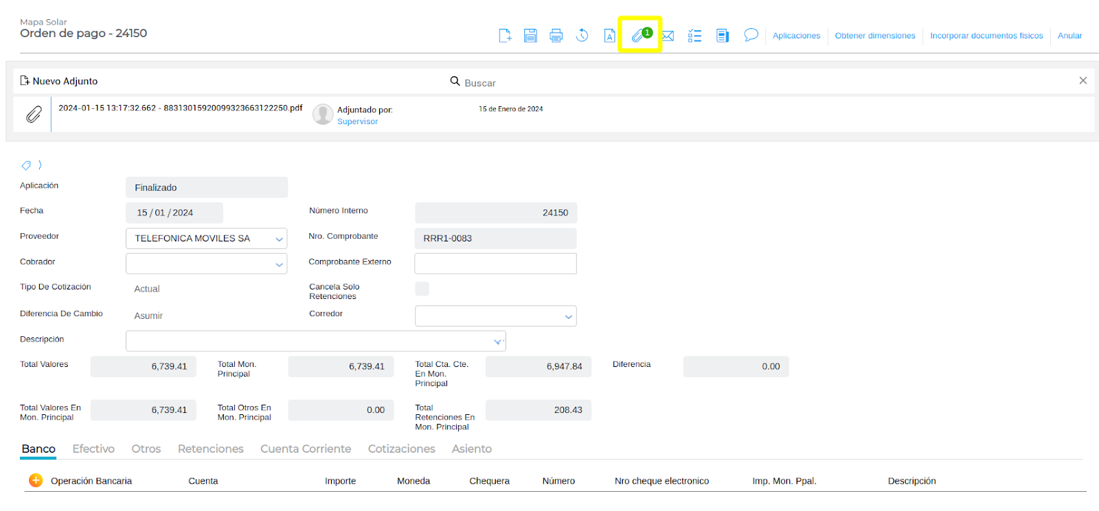Toggle Cancela Solo Retenciones checkbox
Viewport: 1099px width, 511px height.
click(x=422, y=289)
